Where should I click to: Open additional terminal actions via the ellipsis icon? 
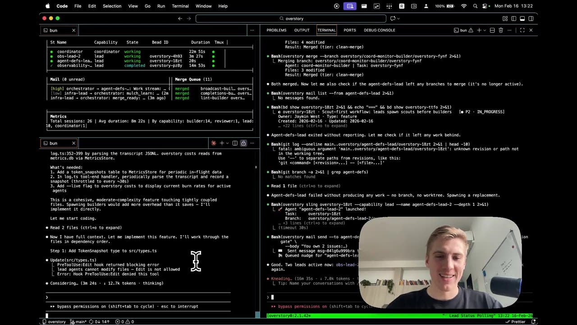(x=509, y=30)
